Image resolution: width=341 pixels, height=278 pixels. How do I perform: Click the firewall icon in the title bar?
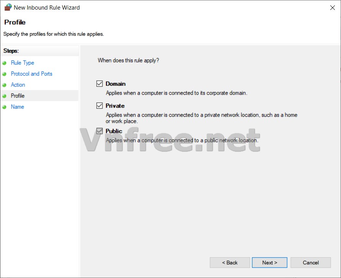(x=8, y=7)
